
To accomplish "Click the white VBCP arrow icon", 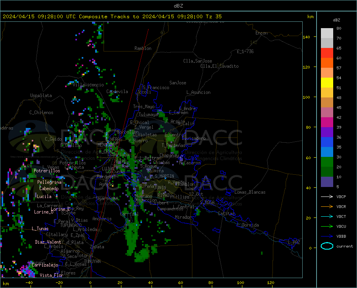I will coord(327,196).
